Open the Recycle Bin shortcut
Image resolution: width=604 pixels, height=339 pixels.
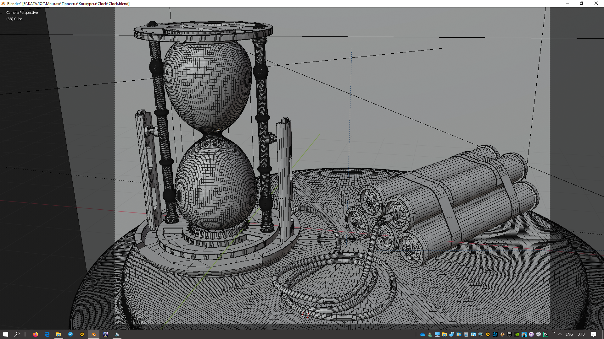pos(466,334)
